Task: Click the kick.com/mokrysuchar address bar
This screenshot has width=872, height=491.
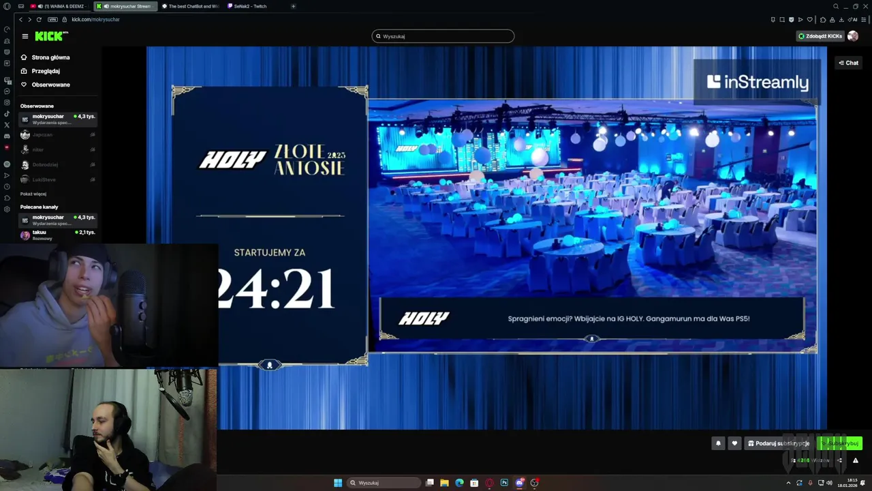Action: click(95, 19)
